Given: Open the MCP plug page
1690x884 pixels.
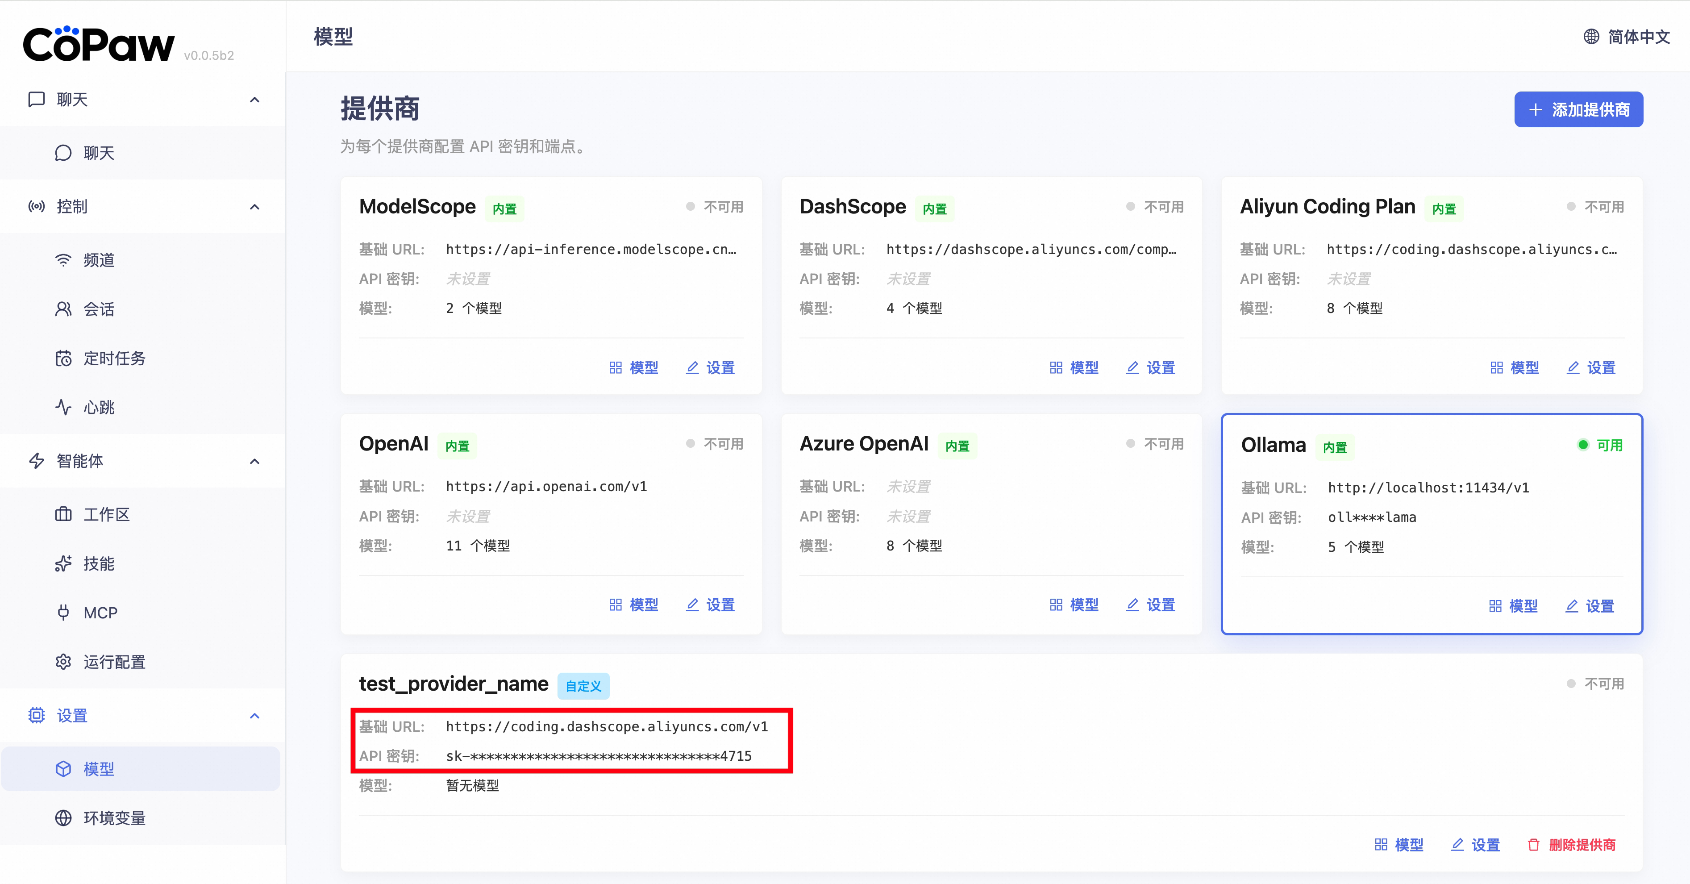Looking at the screenshot, I should coord(100,613).
